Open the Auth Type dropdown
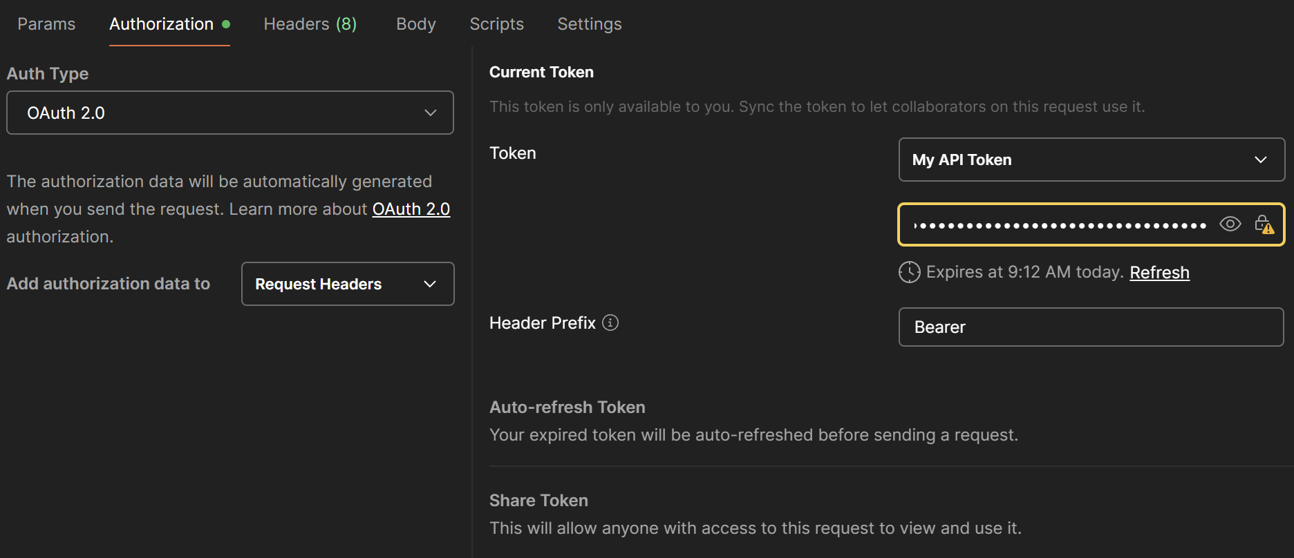Viewport: 1294px width, 558px height. 230,113
